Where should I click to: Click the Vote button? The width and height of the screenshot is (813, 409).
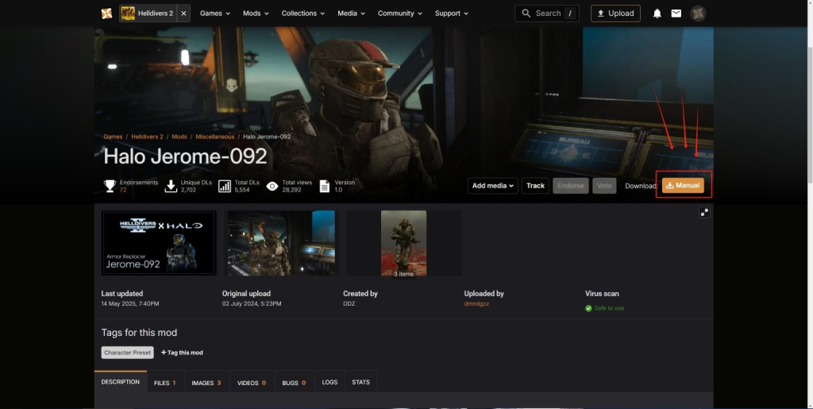click(x=604, y=186)
